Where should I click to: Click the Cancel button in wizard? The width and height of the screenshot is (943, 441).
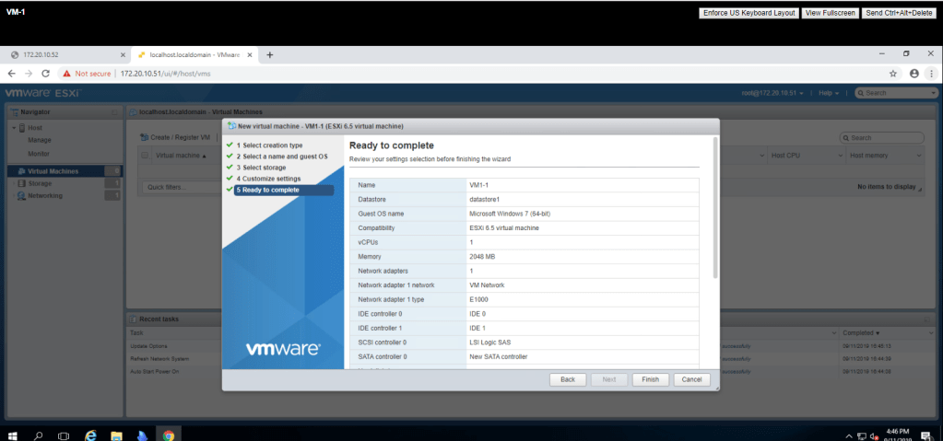691,379
